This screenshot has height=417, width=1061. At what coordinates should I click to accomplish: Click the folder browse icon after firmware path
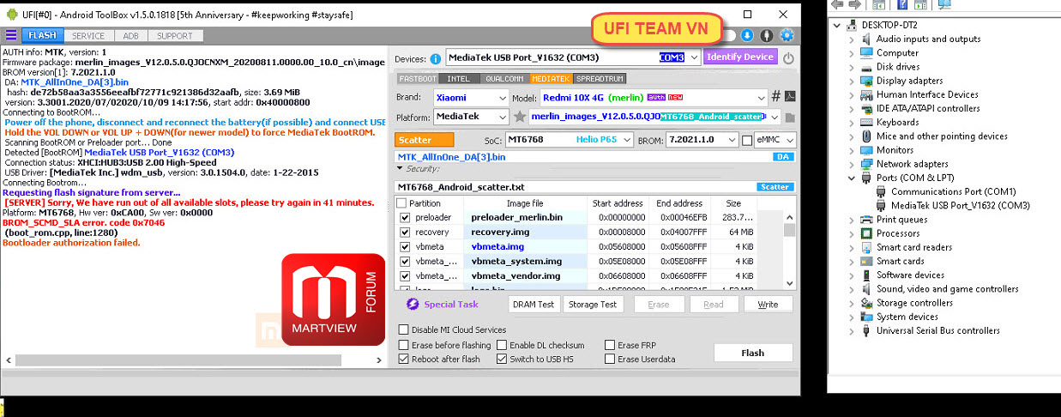point(790,118)
